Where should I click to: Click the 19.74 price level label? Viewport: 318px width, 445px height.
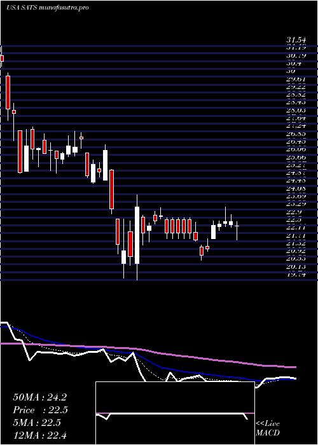(x=296, y=275)
